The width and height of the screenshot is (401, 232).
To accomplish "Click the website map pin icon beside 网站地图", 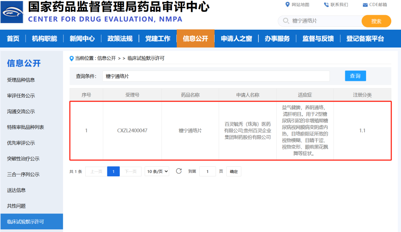I will click(x=288, y=4).
